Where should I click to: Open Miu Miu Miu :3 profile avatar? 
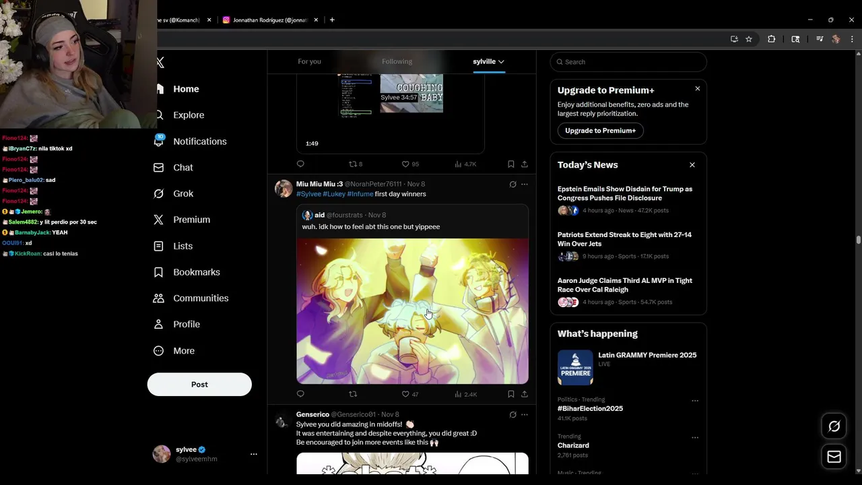284,189
